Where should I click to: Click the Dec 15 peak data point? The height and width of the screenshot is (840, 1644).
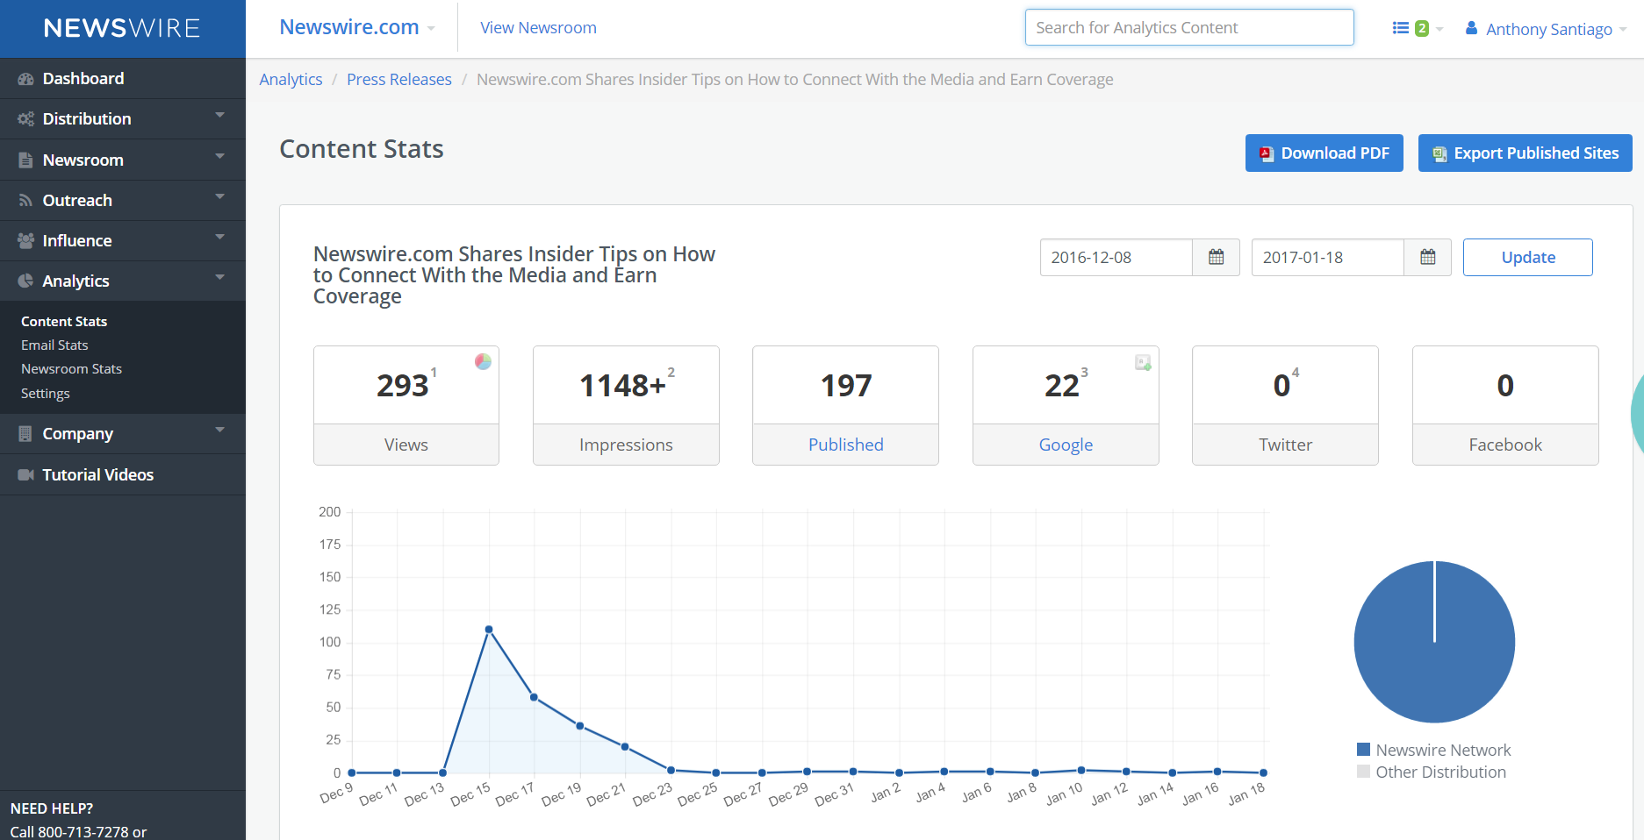489,630
